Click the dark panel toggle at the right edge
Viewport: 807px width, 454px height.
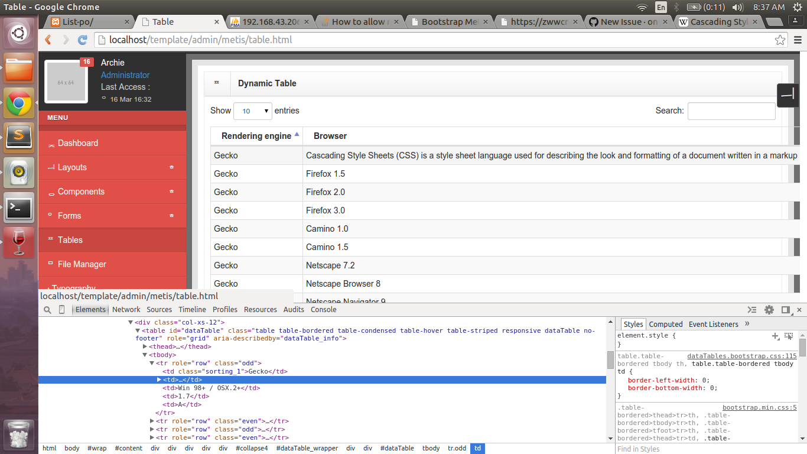click(x=788, y=95)
